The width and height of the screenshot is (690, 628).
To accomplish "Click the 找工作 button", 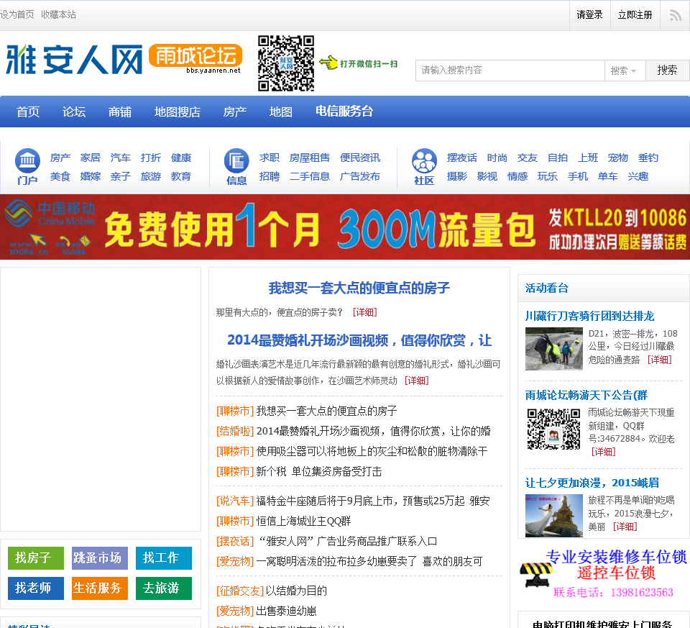I will click(164, 558).
